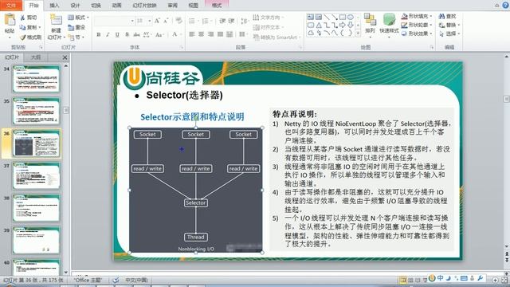The image size is (510, 287).
Task: Click the numbered list icon
Action: pos(206,22)
